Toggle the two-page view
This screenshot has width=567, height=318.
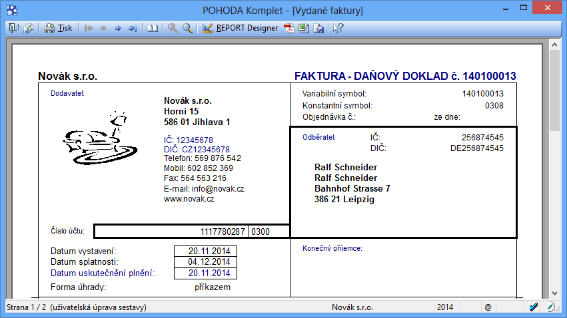tap(153, 28)
